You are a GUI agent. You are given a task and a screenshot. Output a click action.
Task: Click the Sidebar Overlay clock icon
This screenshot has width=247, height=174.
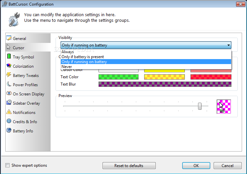[9, 102]
